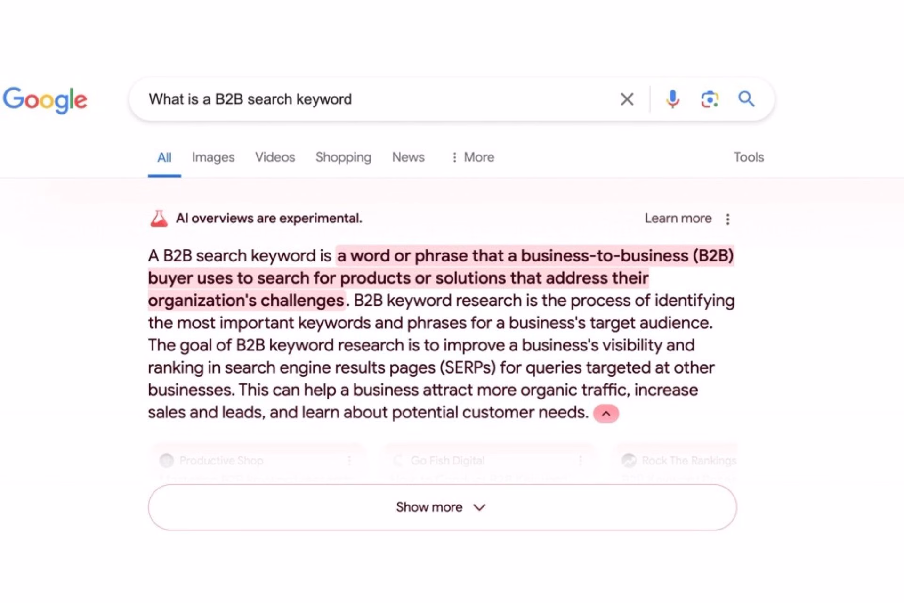Collapse AI overview with pink chevron button

pos(606,414)
